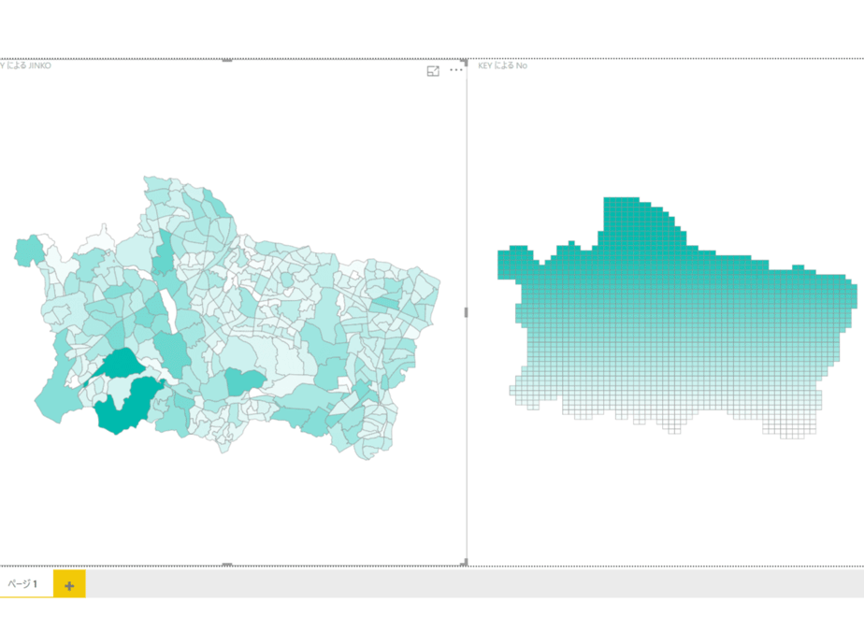Select the KEY による No visual title

pos(502,65)
